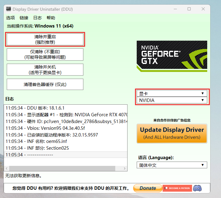
Task: Select log line INF 名称: oem65.inf
Action: point(66,141)
